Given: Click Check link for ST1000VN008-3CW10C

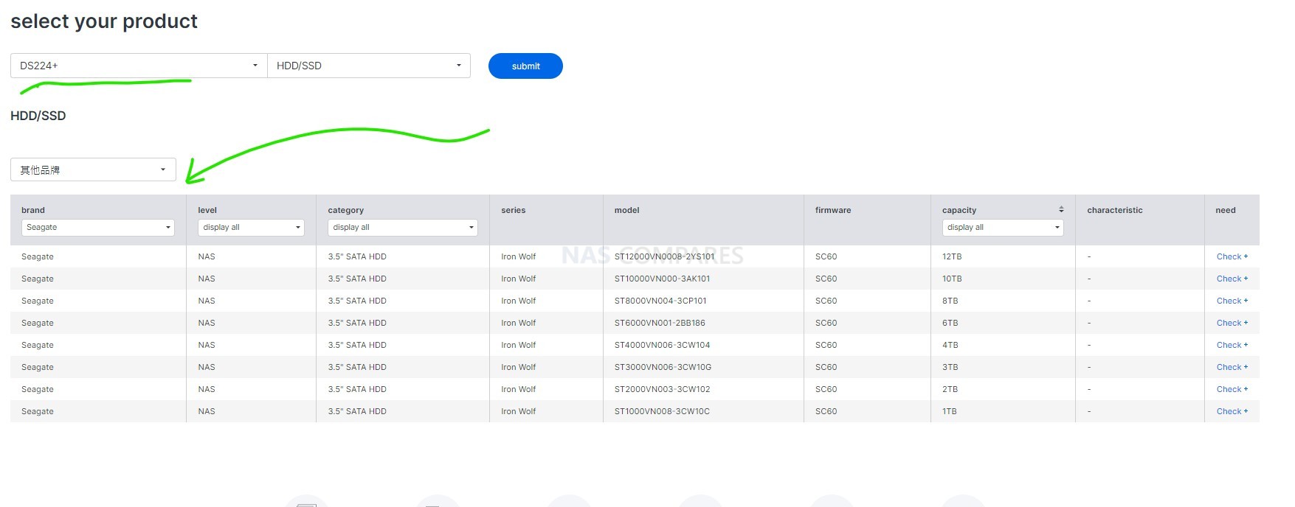Looking at the screenshot, I should (1232, 411).
